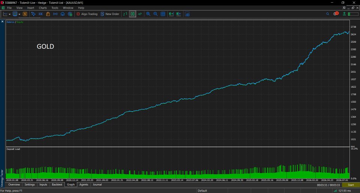Click the green progress bar indicator
The width and height of the screenshot is (360, 193).
pyautogui.click(x=353, y=14)
